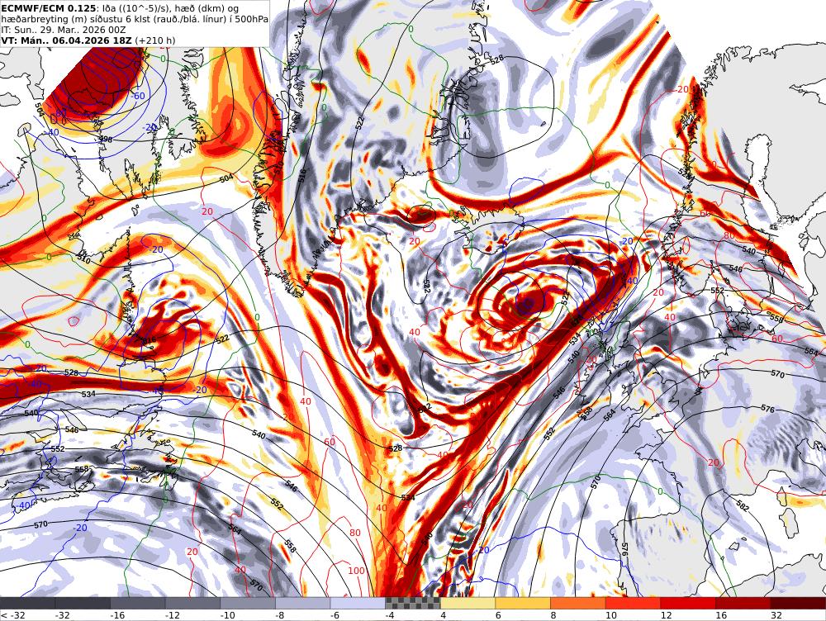
Task: Click the legend bar's '16' value label
Action: pos(720,614)
